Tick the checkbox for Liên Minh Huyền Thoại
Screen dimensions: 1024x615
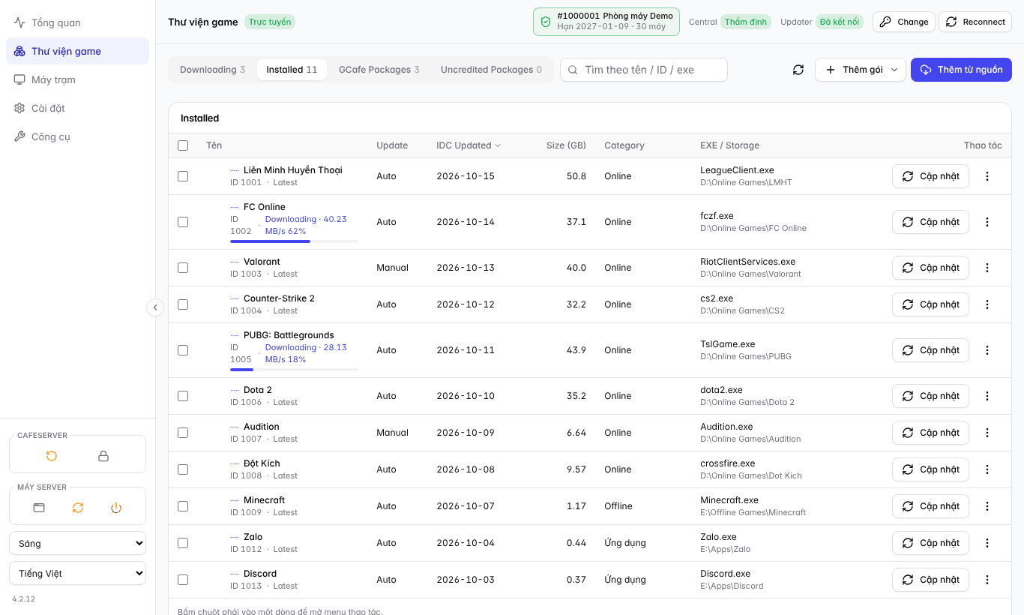pos(183,176)
